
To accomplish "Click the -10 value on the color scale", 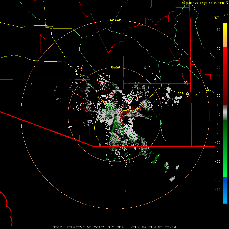I will coord(218,124).
